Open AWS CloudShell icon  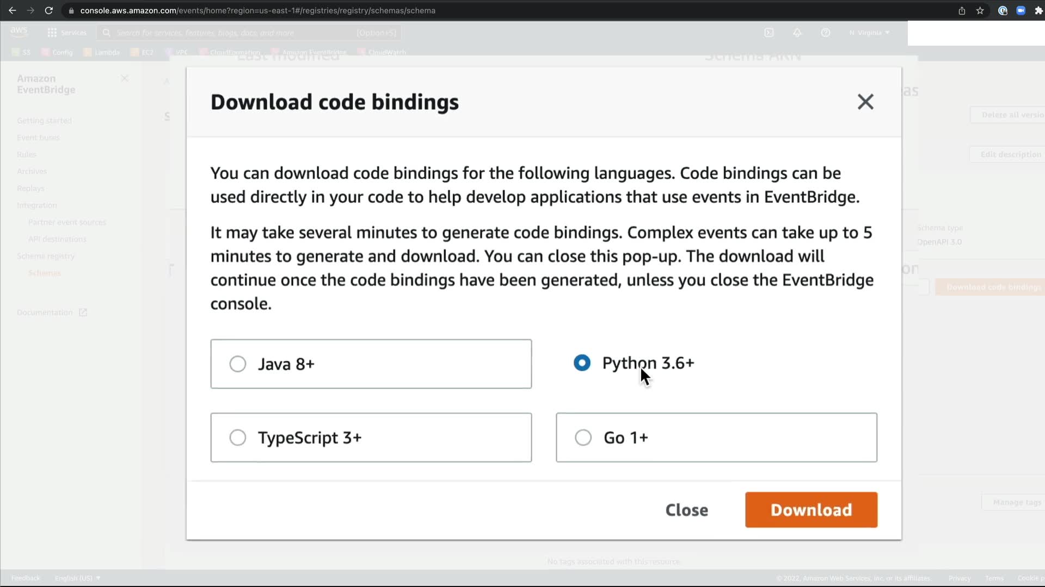coord(769,33)
